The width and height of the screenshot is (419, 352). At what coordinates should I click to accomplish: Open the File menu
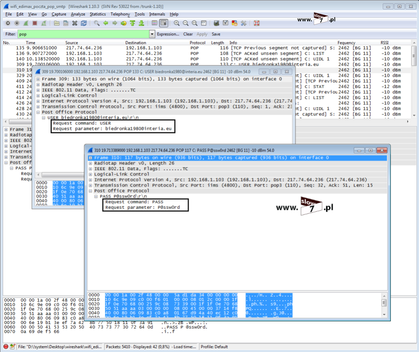coord(9,14)
